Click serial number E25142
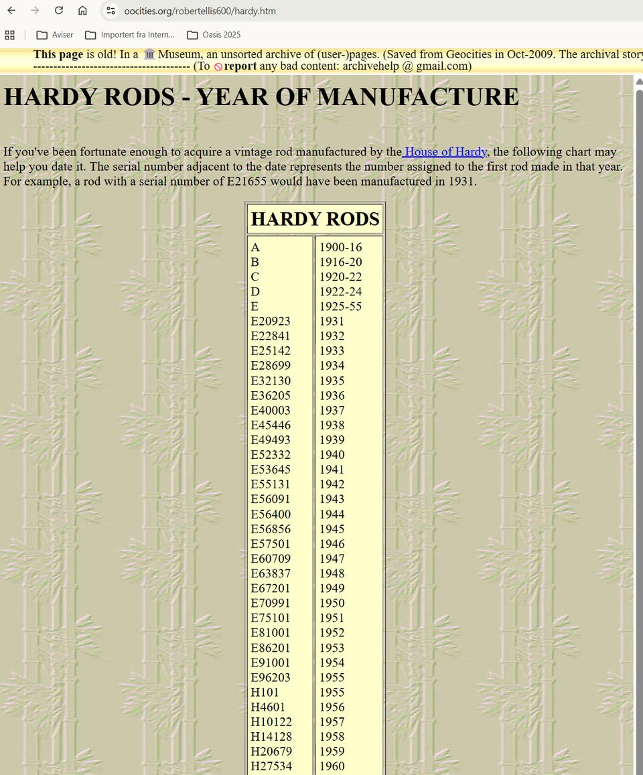Image resolution: width=643 pixels, height=775 pixels. (271, 351)
